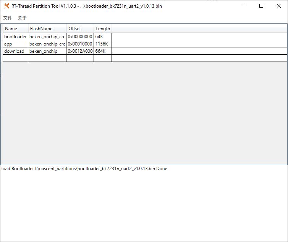Viewport: 288px width, 242px height.
Task: Click the Offset column header
Action: 80,29
